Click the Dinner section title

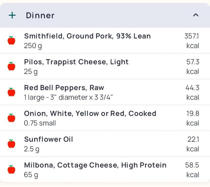click(40, 15)
